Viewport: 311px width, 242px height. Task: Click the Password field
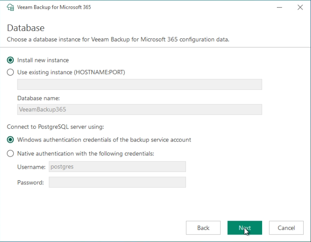point(117,182)
